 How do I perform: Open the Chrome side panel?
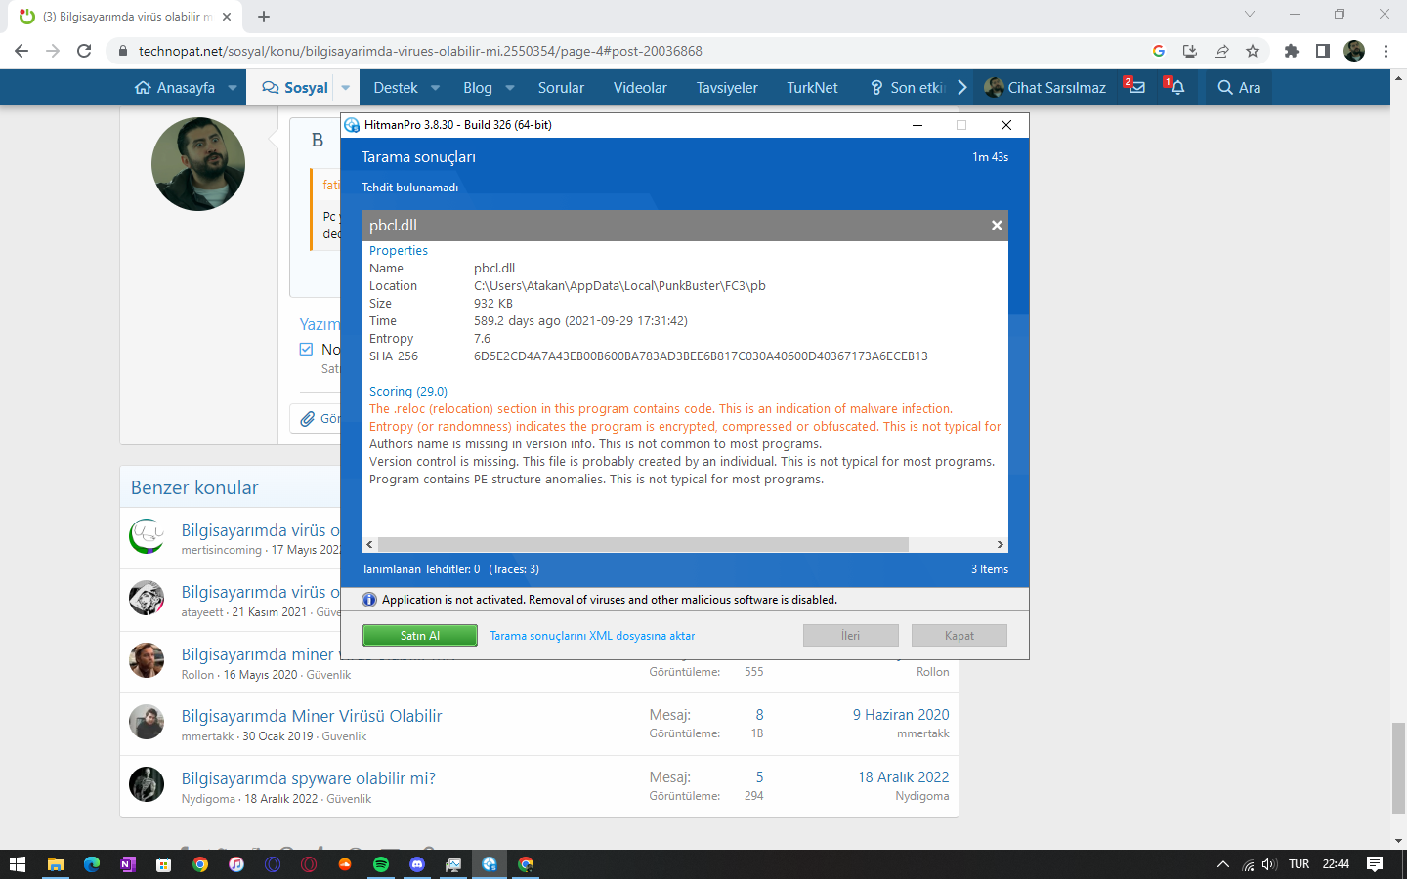pyautogui.click(x=1323, y=51)
